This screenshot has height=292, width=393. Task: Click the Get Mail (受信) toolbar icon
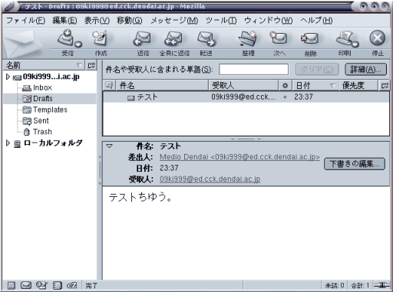point(66,38)
